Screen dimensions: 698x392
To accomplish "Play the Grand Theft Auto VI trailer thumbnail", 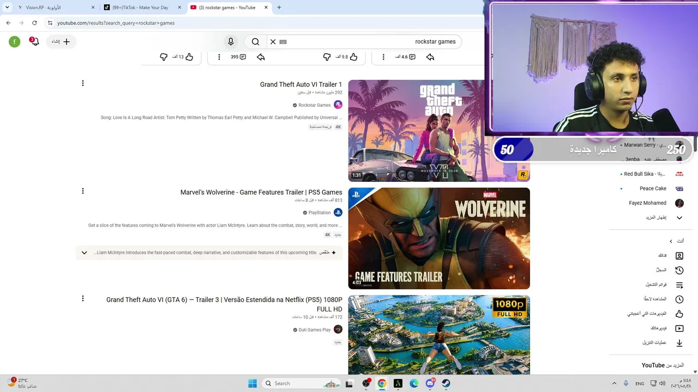I will pyautogui.click(x=439, y=131).
